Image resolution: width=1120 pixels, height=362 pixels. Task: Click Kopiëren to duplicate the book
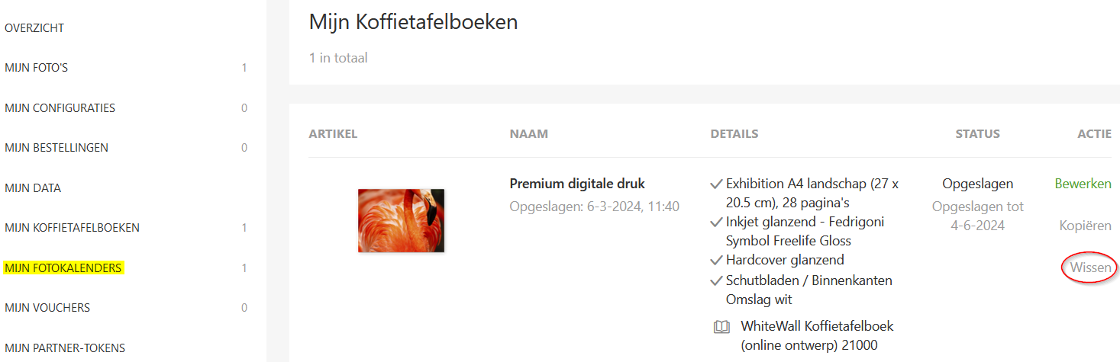(x=1086, y=226)
